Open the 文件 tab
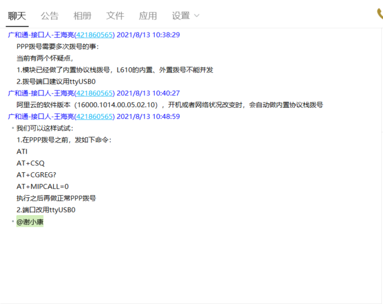Screen dimensions: 383x304 click(x=115, y=16)
